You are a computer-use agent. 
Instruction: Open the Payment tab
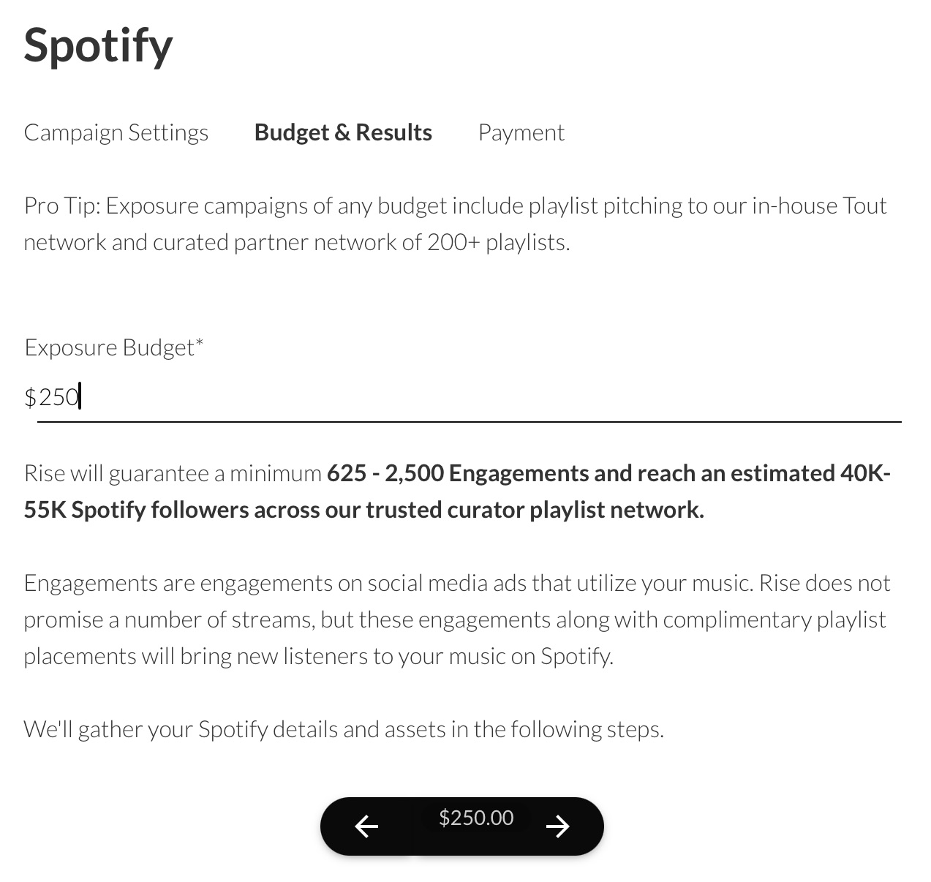pos(521,132)
